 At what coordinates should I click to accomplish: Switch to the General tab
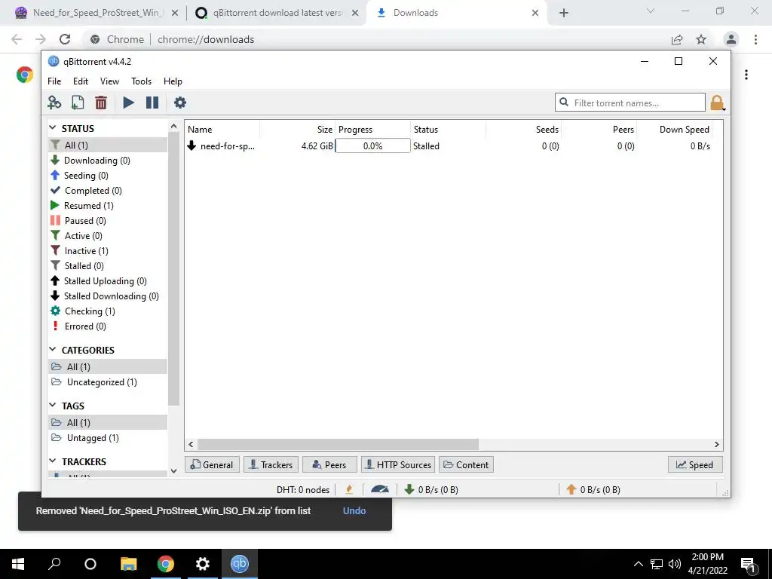coord(212,464)
